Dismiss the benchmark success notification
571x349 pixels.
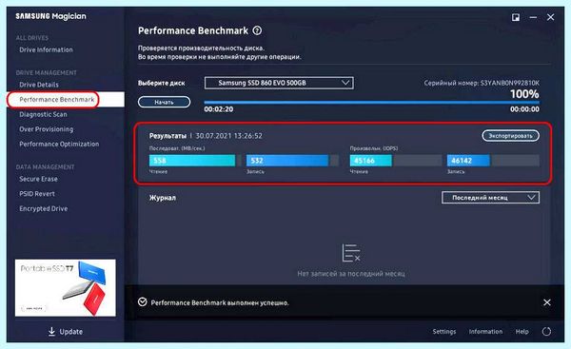click(547, 302)
